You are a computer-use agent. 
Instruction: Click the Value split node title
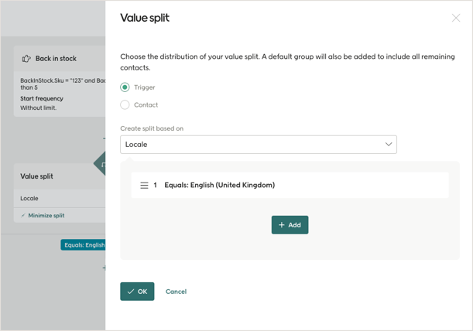(x=36, y=176)
